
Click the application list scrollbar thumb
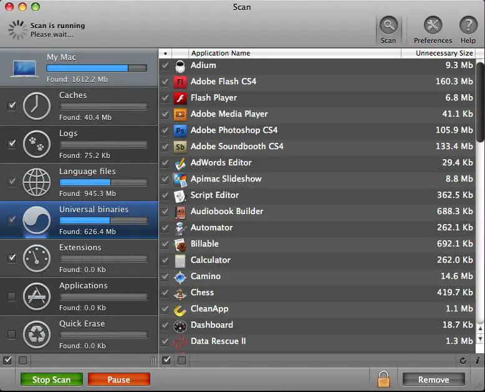coord(480,102)
